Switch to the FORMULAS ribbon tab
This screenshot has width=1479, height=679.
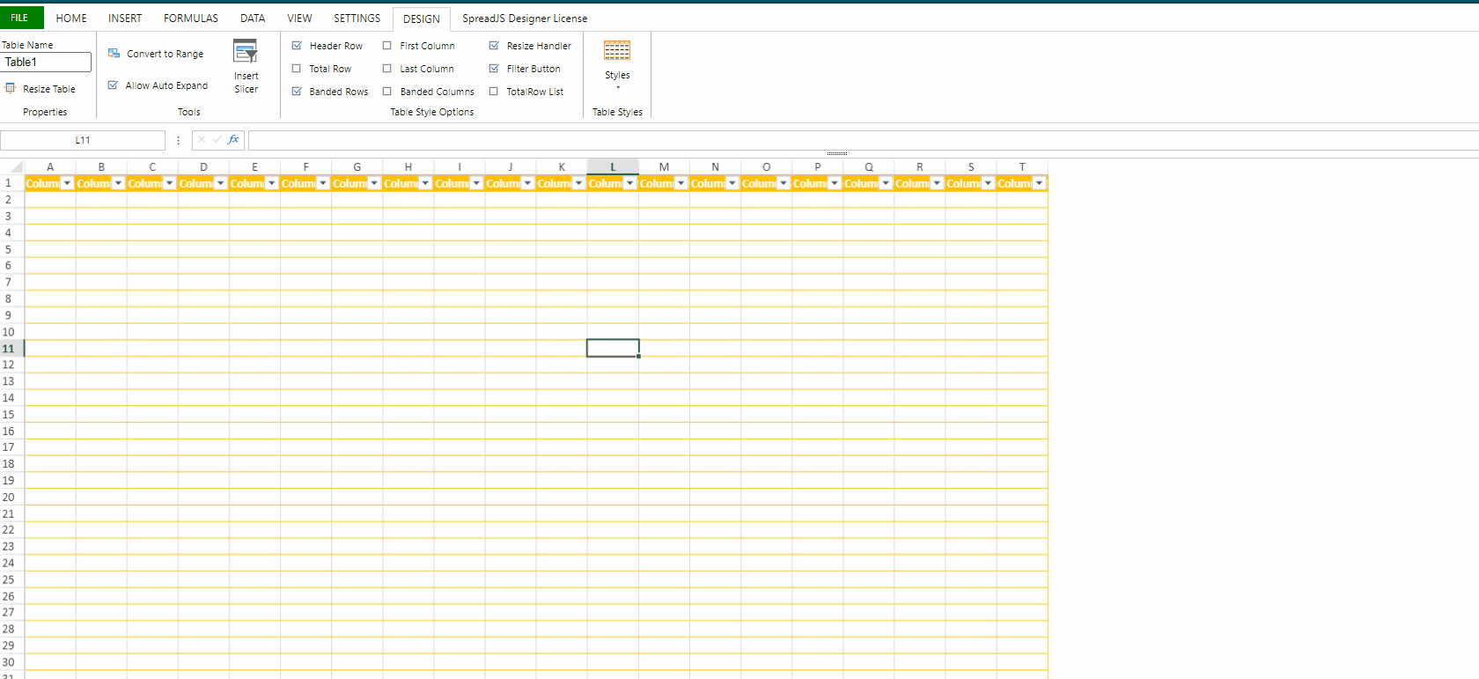[x=191, y=18]
